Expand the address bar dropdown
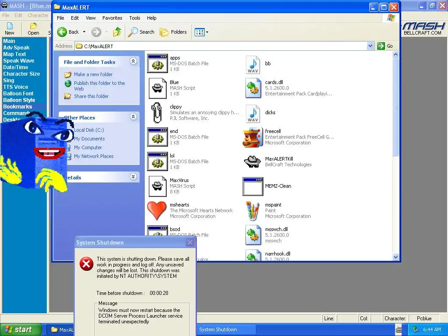This screenshot has width=448, height=336. (370, 46)
